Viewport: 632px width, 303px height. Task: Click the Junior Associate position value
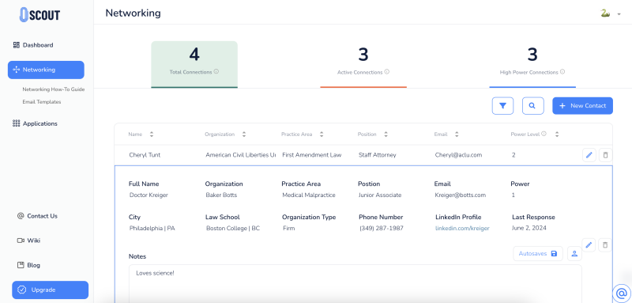point(380,195)
